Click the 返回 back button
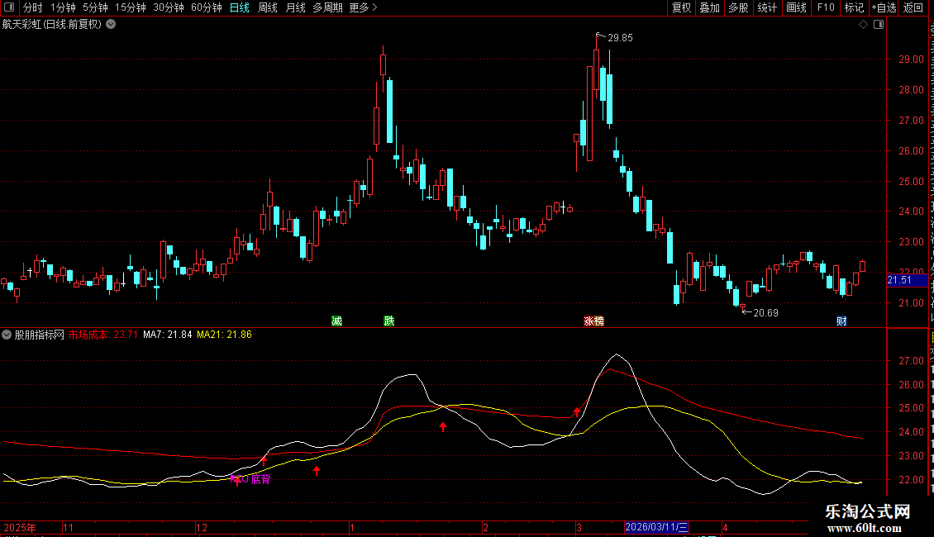This screenshot has width=934, height=537. (913, 7)
